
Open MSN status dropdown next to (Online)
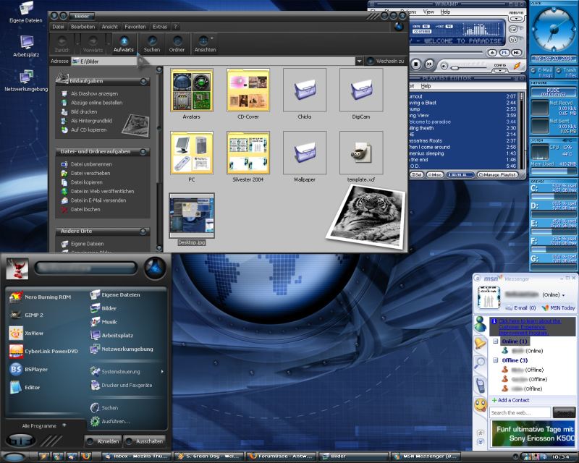[563, 295]
